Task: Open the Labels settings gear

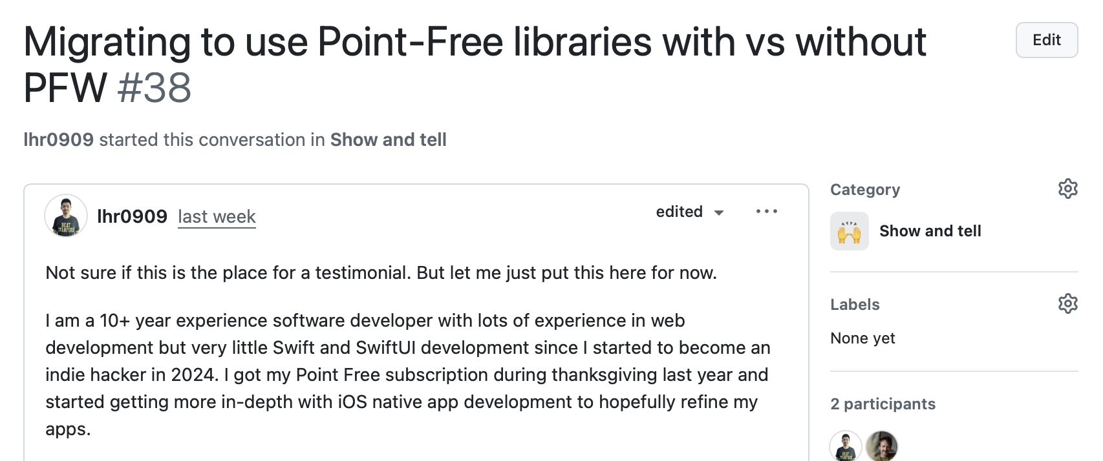Action: [x=1067, y=303]
